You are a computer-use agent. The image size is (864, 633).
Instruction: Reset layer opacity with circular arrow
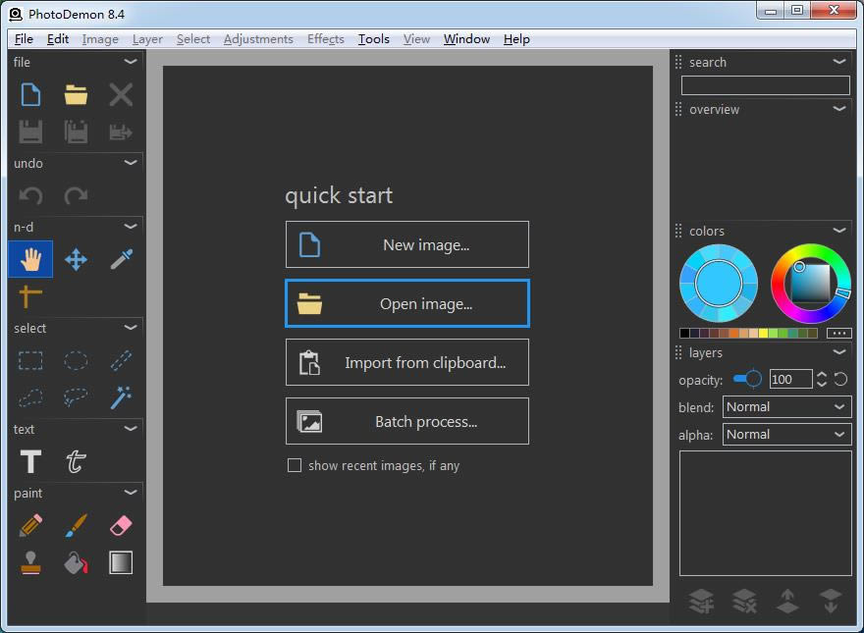[840, 379]
